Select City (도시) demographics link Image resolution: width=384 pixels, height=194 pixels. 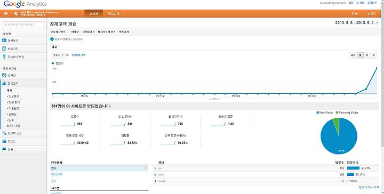point(53,181)
